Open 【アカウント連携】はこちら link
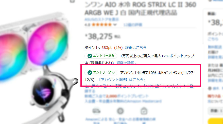Viewport: 223px width, 124px height. [122, 80]
